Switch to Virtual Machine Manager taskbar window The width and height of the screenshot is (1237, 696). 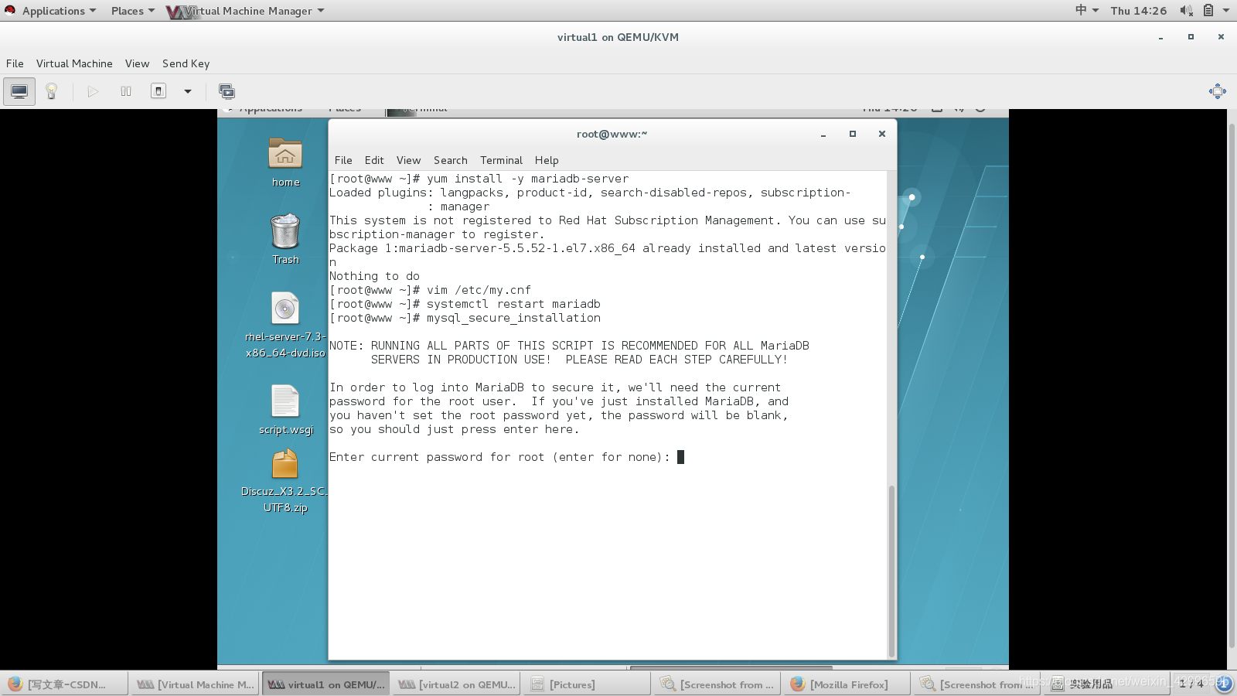coord(195,684)
